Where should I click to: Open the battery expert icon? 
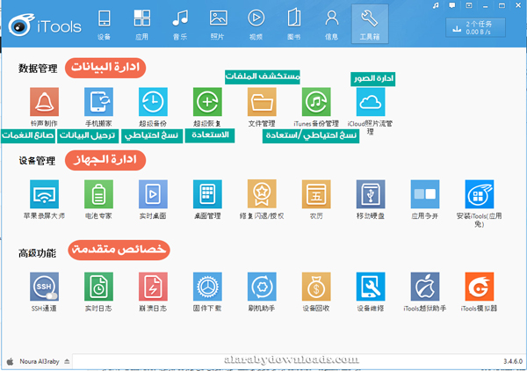(x=98, y=194)
